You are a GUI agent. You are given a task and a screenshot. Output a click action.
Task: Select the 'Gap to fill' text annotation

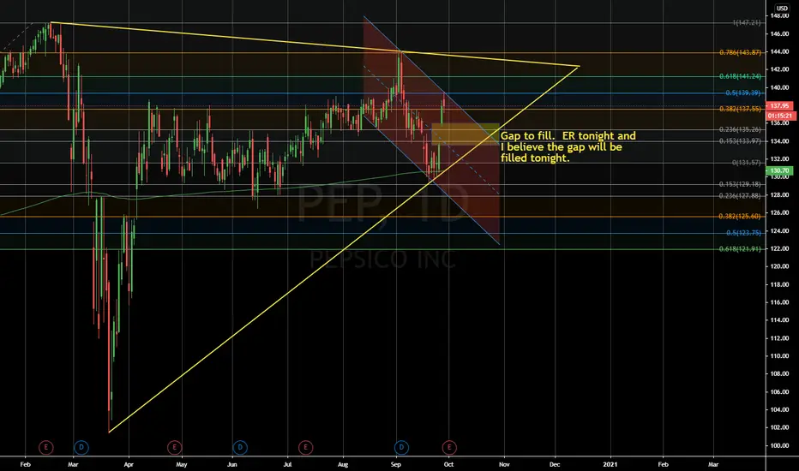coord(568,146)
